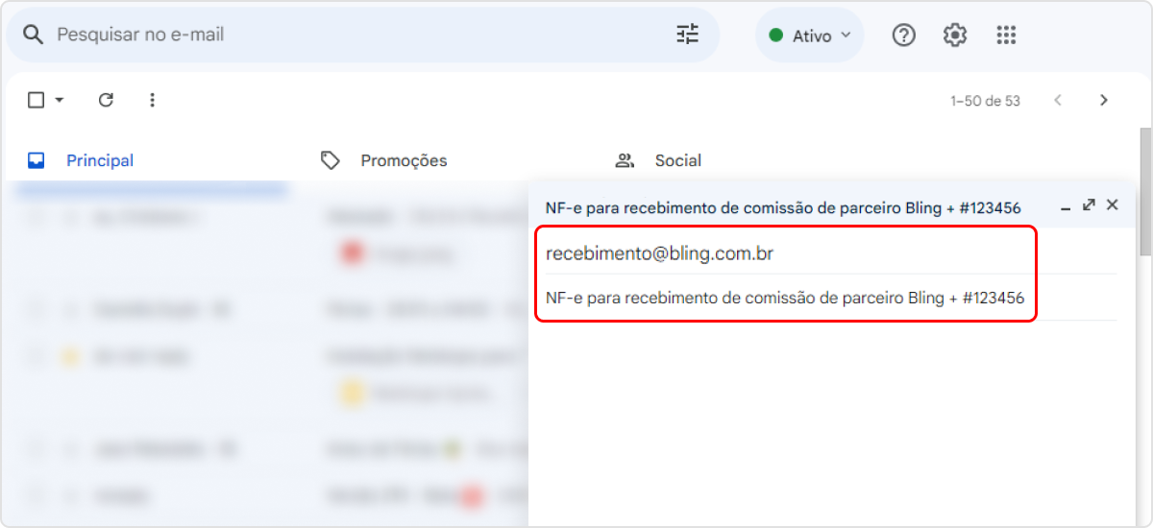Expand compose window to full screen

coord(1089,205)
